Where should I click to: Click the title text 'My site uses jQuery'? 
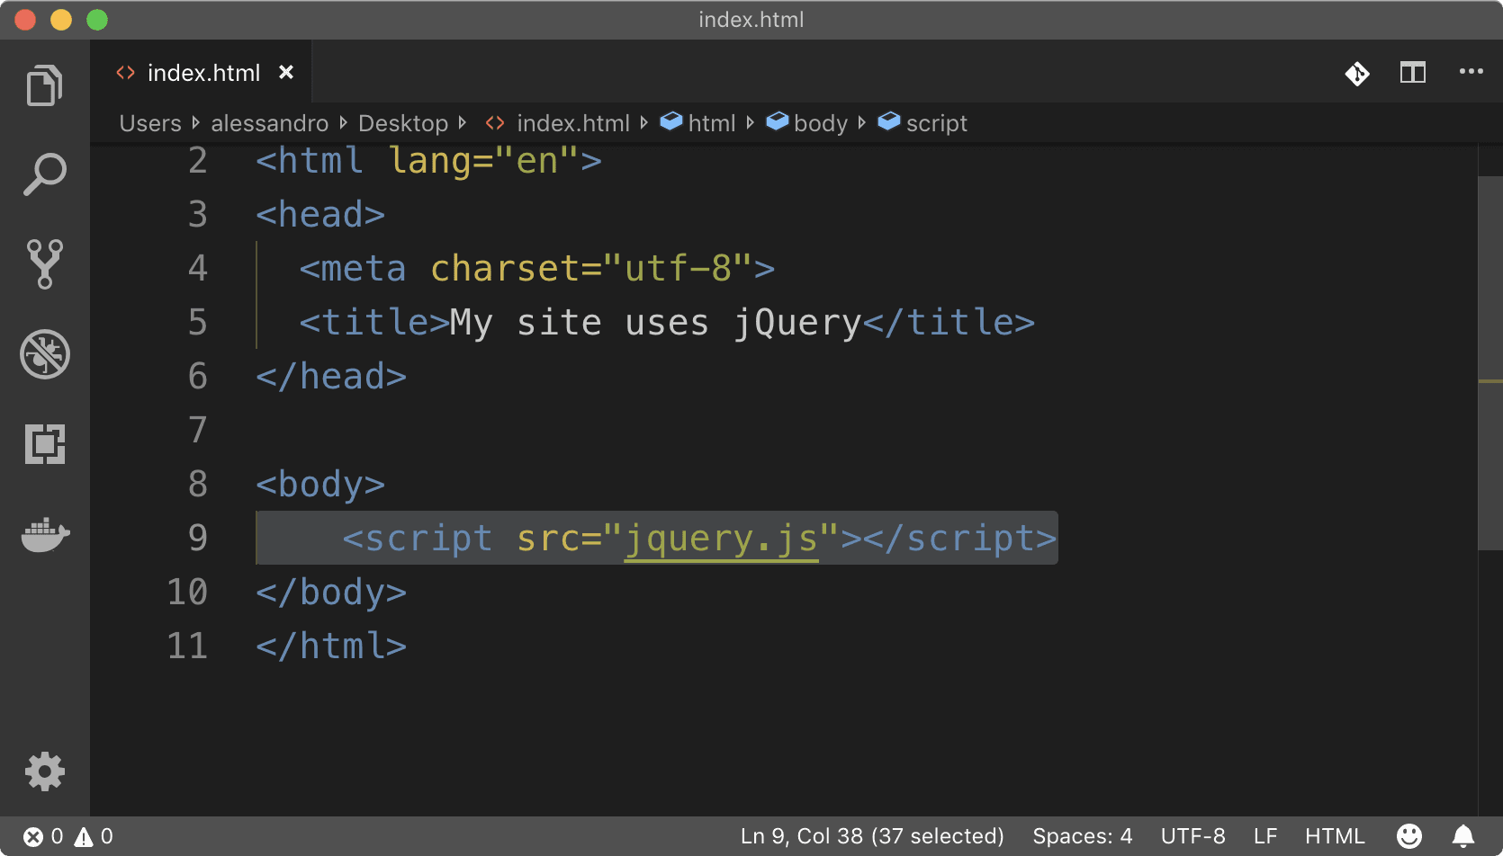pos(655,322)
